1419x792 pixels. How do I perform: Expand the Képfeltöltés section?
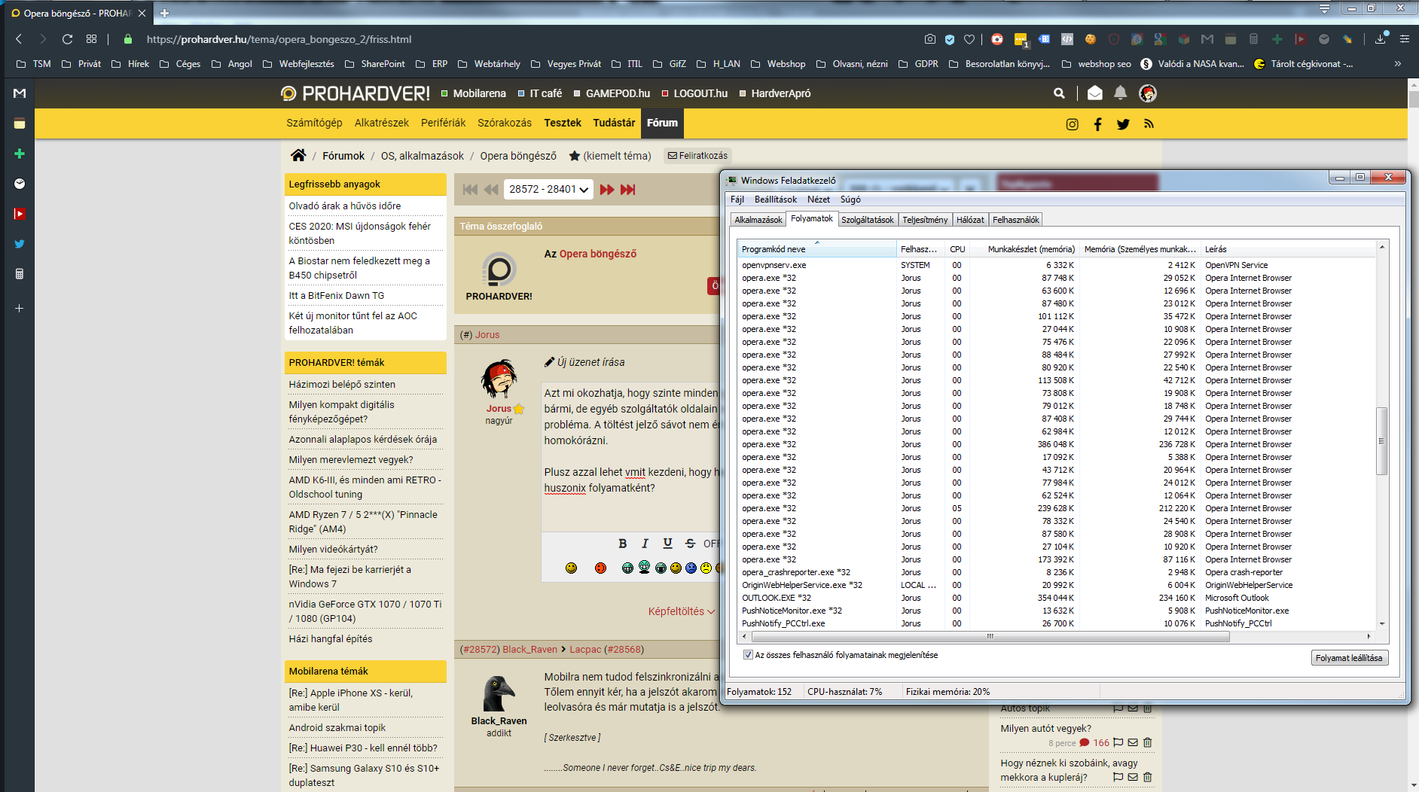click(x=682, y=611)
